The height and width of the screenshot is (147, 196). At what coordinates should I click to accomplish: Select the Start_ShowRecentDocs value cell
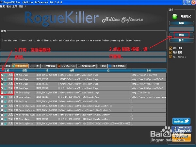[108, 119]
